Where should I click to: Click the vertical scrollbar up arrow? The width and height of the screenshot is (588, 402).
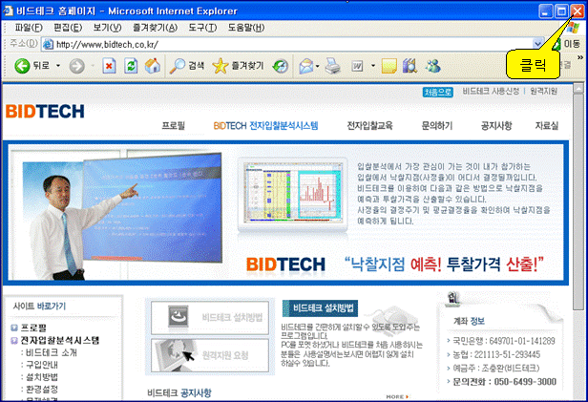point(578,89)
